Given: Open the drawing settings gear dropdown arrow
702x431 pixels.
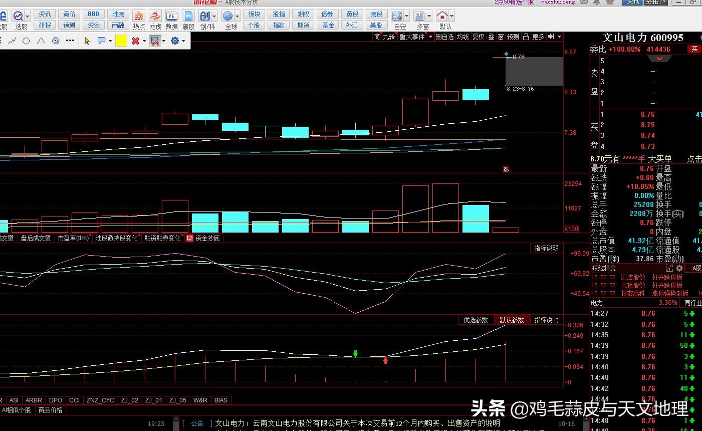Looking at the screenshot, I should (184, 41).
